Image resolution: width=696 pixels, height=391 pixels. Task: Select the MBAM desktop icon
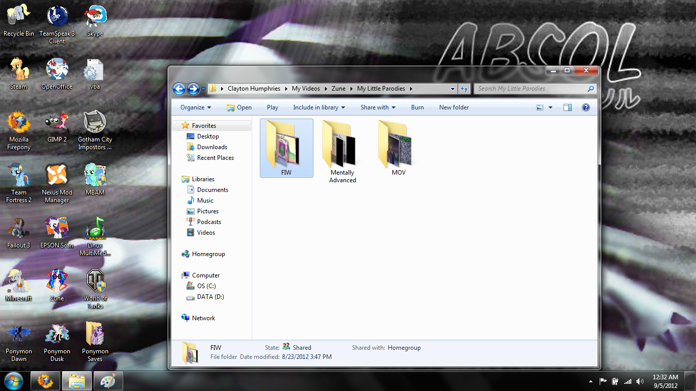click(x=95, y=180)
